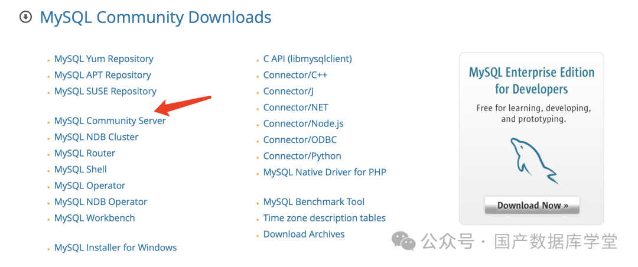This screenshot has width=638, height=267.
Task: Open the Connector/J link
Action: coord(288,91)
